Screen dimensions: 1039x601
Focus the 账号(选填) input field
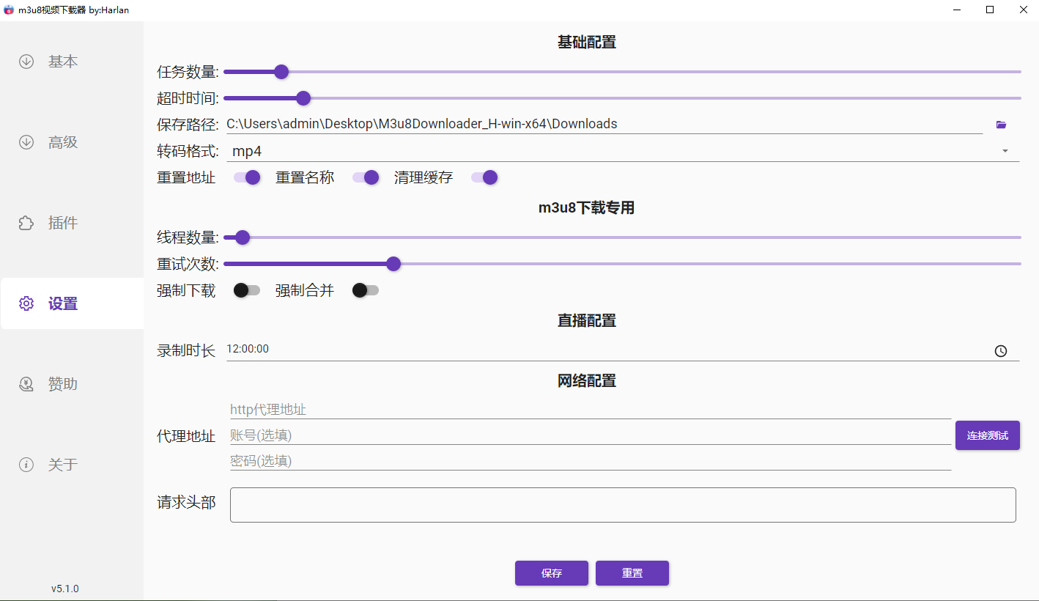pos(591,435)
